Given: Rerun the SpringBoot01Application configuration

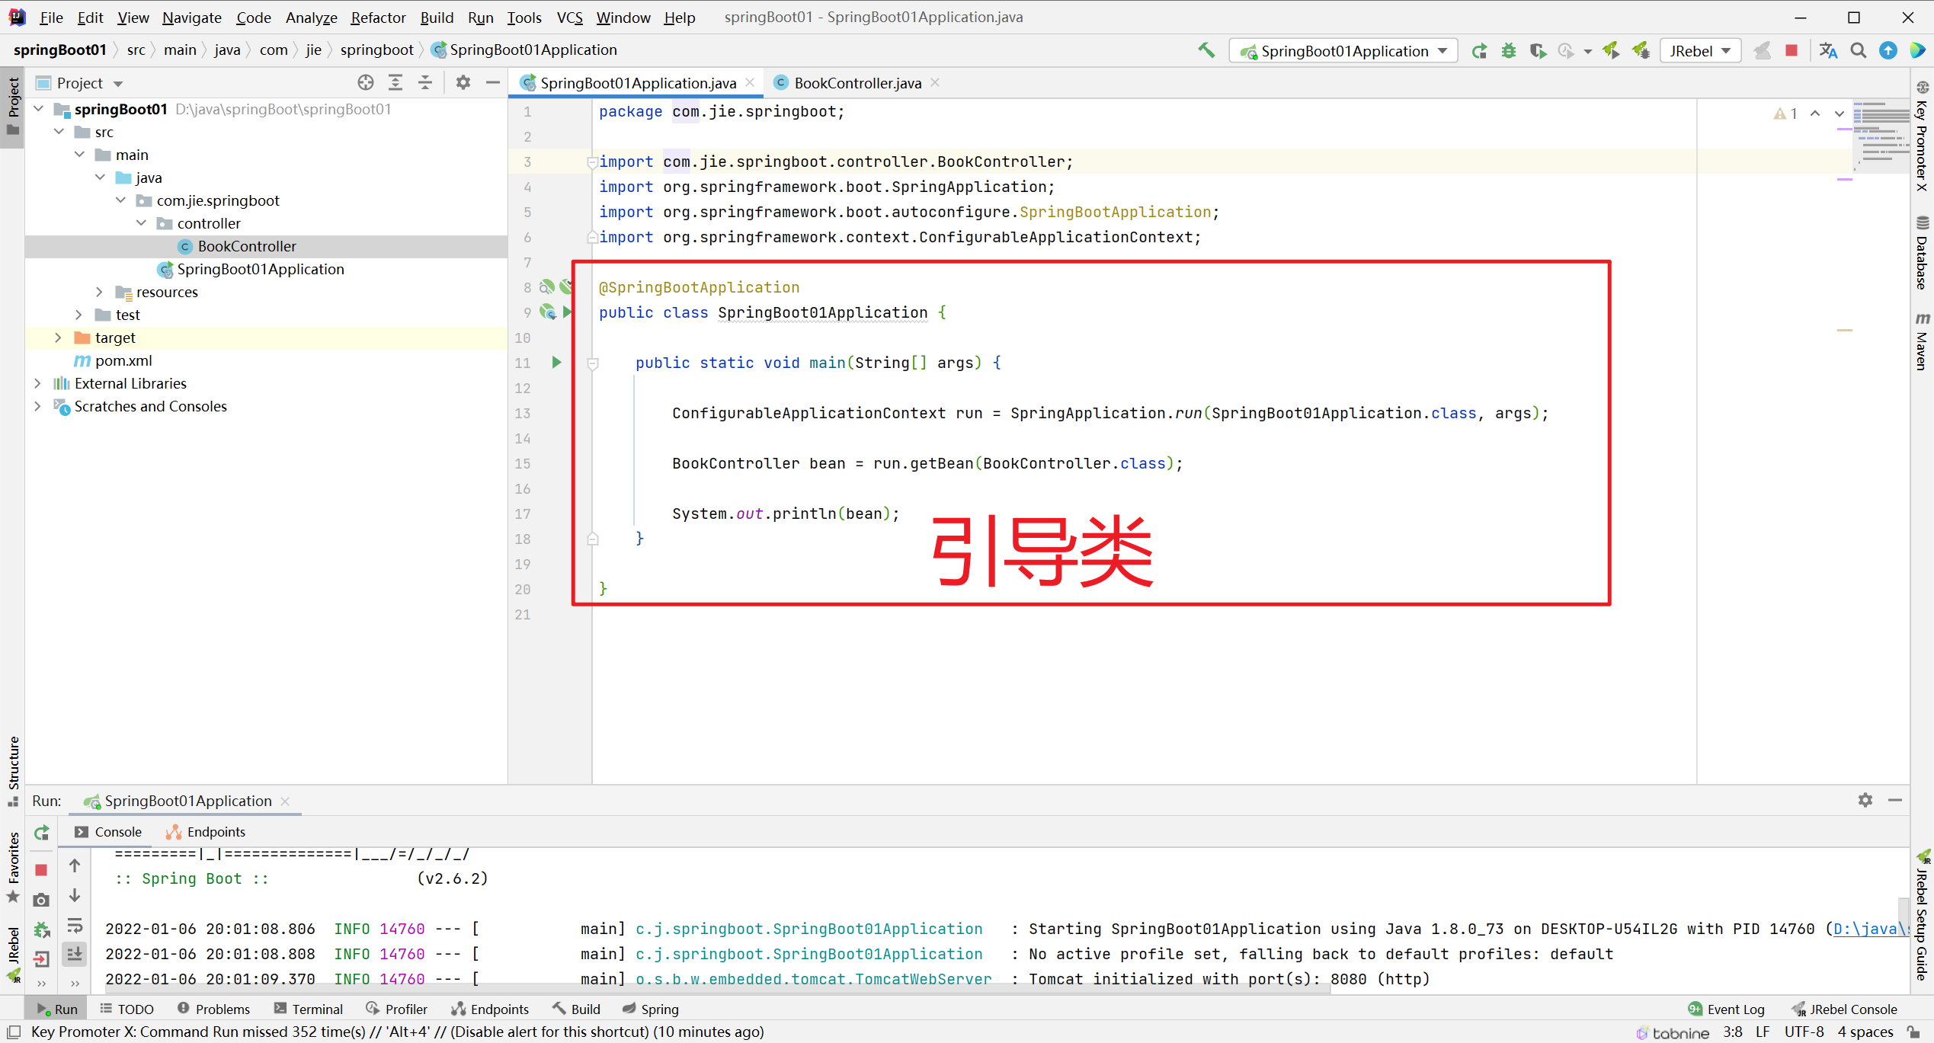Looking at the screenshot, I should (x=1479, y=50).
